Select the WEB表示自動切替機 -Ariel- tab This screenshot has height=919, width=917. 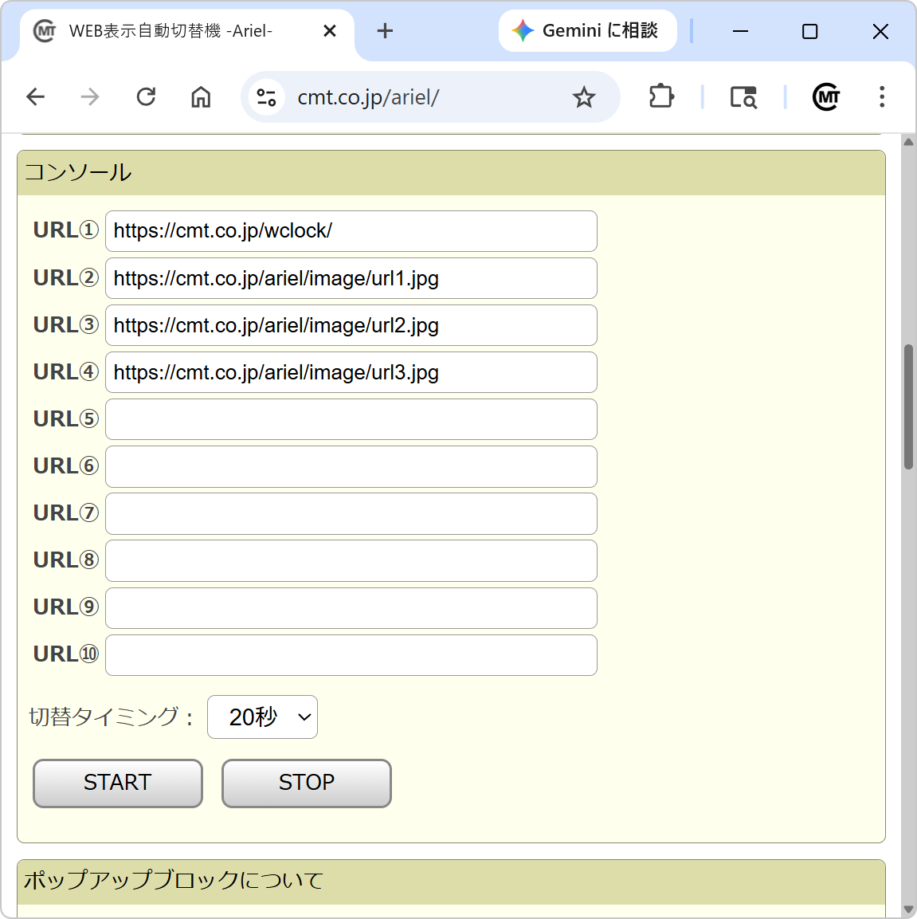tap(170, 31)
